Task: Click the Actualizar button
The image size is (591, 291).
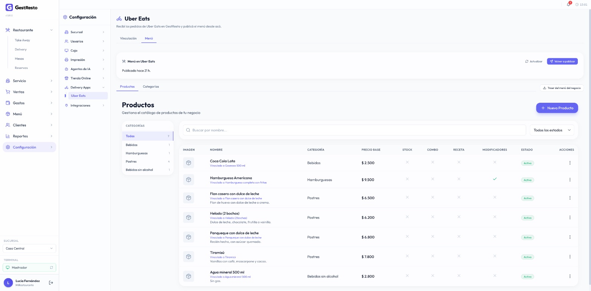Action: tap(534, 61)
